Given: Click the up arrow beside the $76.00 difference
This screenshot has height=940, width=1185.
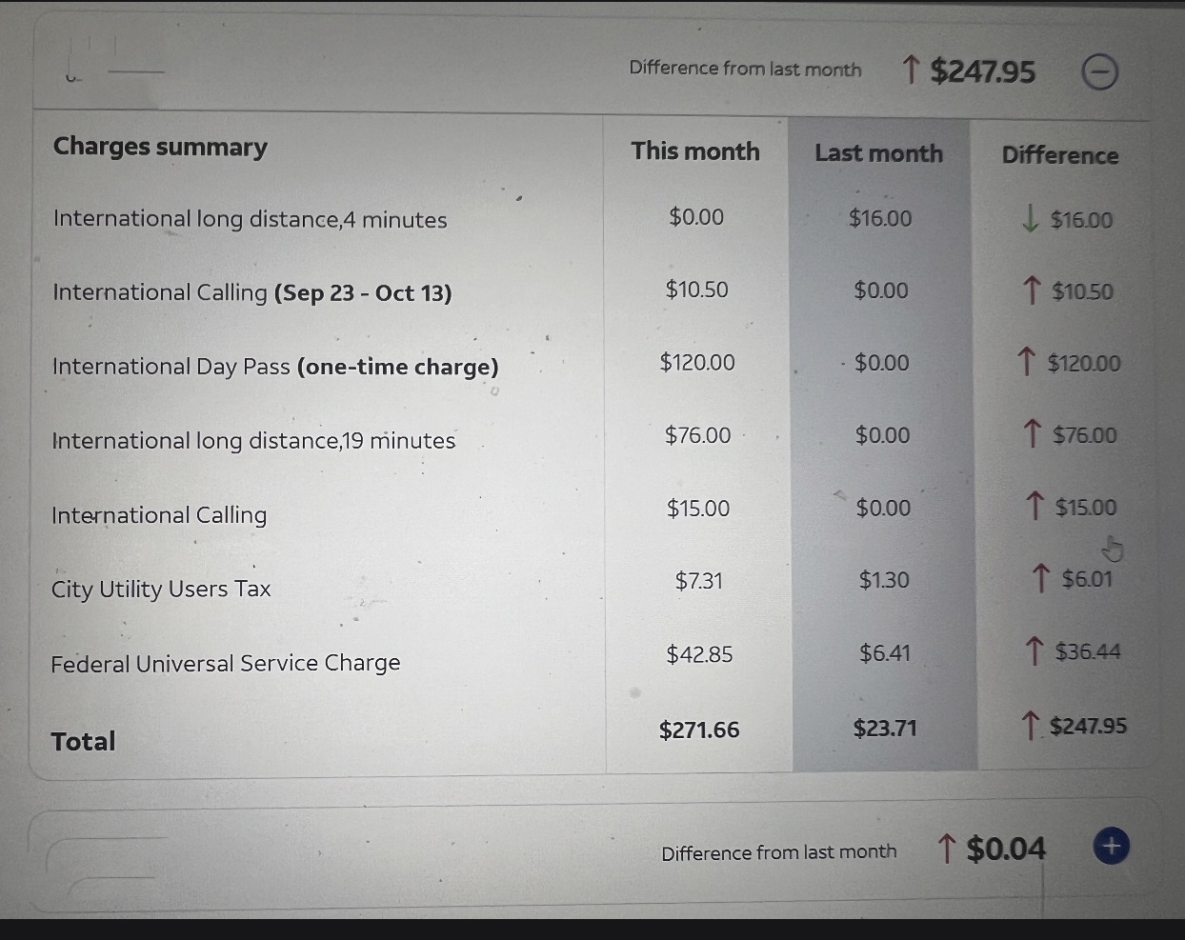Looking at the screenshot, I should click(1032, 434).
